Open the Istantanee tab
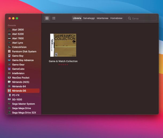This screenshot has height=138, width=163. pos(103,18)
